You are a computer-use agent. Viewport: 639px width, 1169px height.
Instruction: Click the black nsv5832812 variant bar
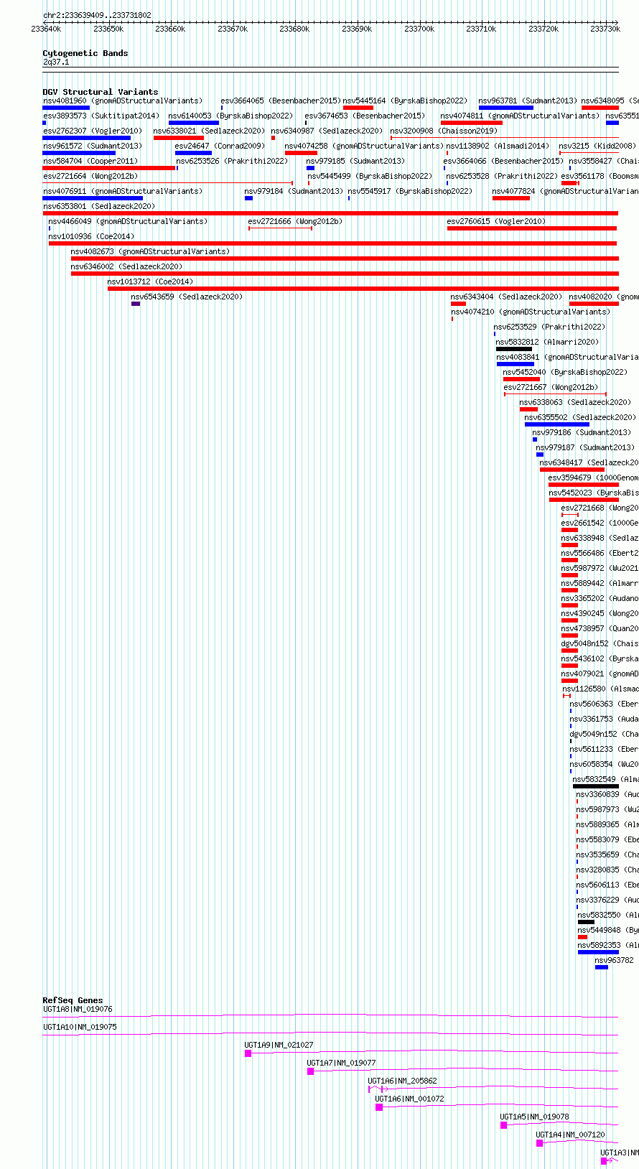tap(514, 349)
